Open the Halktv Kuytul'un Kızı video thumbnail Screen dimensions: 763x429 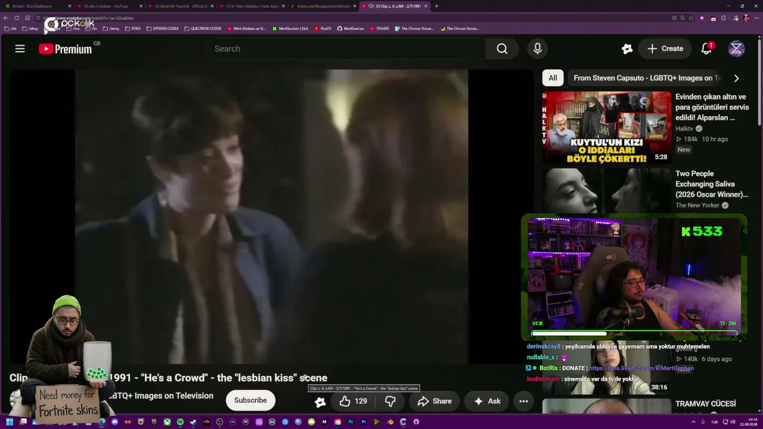pos(606,128)
